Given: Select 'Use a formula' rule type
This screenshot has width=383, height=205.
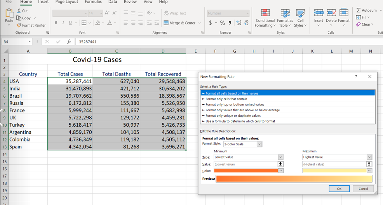Looking at the screenshot, I should [x=240, y=121].
